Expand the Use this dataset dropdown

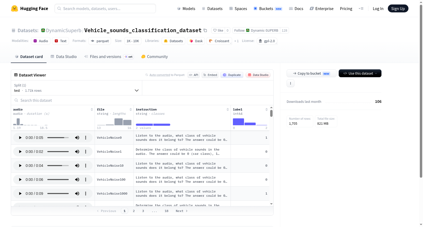coord(360,73)
